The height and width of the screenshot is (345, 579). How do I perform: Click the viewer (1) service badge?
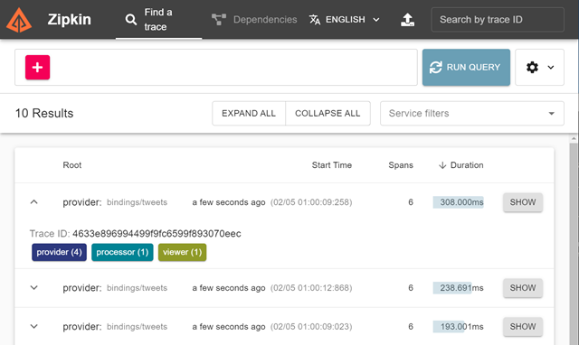183,252
